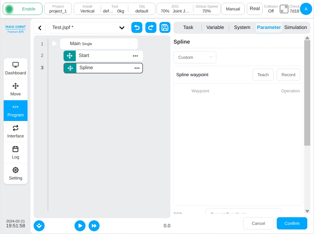The height and width of the screenshot is (234, 314).
Task: Open the Obj default setting
Action: [142, 9]
